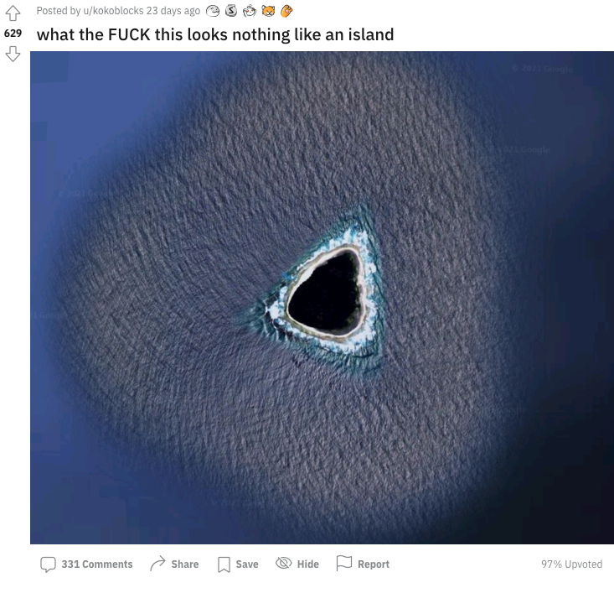Screen dimensions: 614x593
Task: Save the post using Save label
Action: [247, 564]
